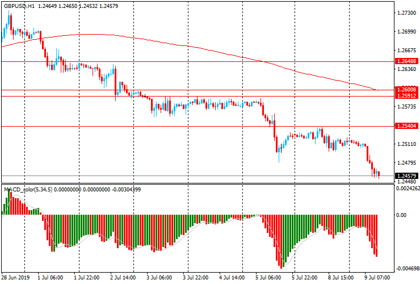This screenshot has height=284, width=420.
Task: Click the 3 Jul 06:00 time axis label
Action: tap(159, 278)
